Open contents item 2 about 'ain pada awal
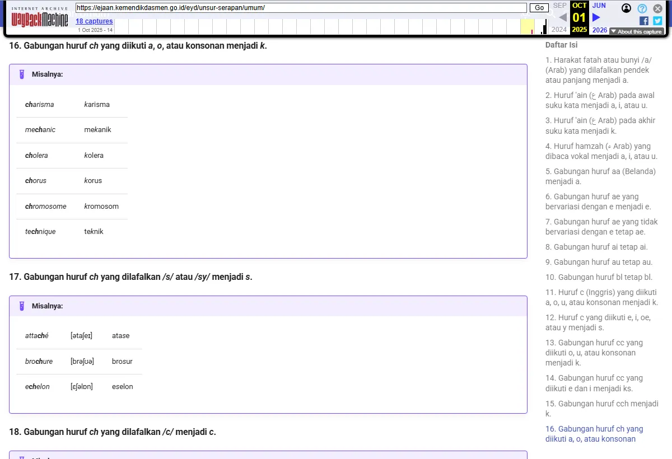This screenshot has height=459, width=672. (600, 100)
